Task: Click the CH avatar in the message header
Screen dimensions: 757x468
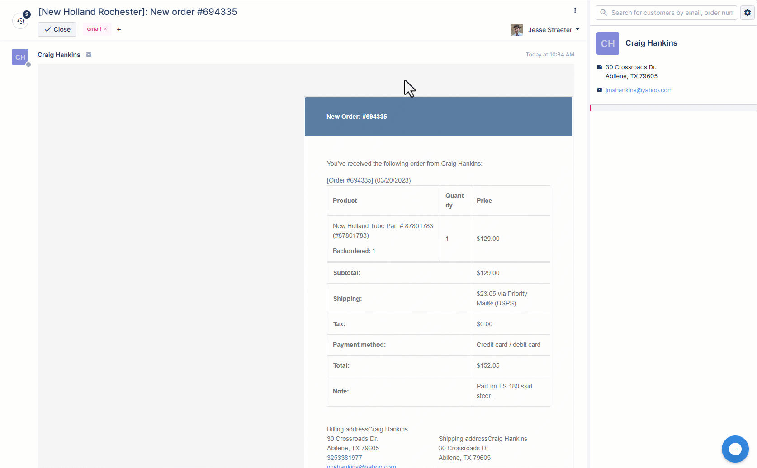Action: (x=20, y=57)
